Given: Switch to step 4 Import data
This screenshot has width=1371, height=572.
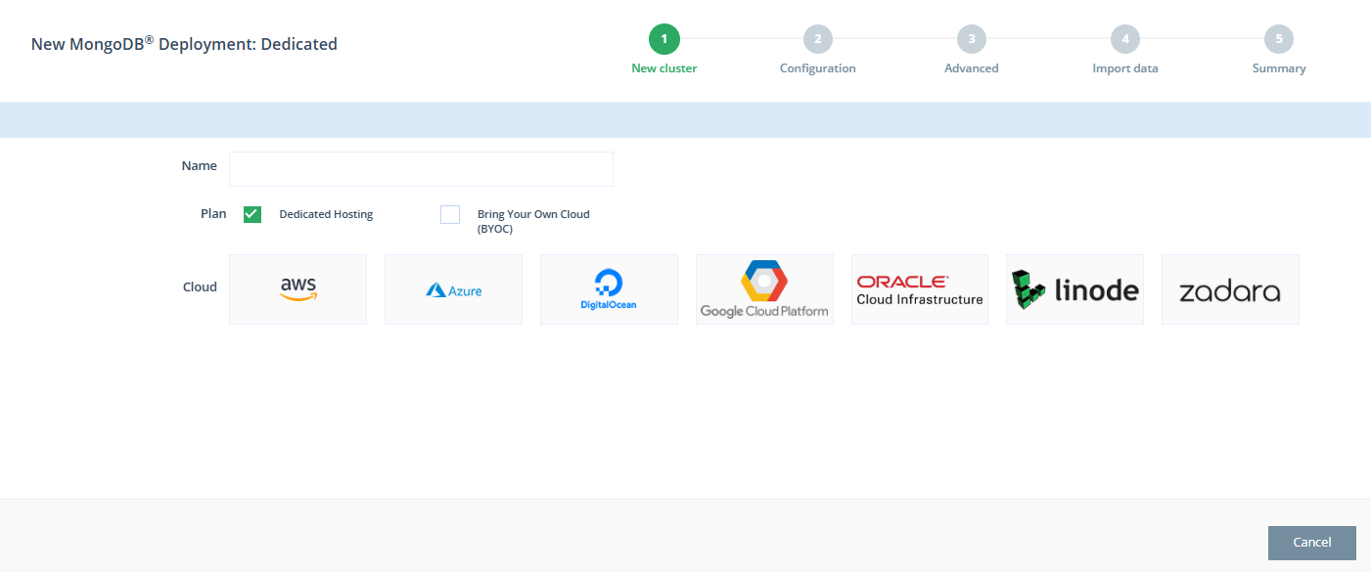Looking at the screenshot, I should coord(1125,39).
